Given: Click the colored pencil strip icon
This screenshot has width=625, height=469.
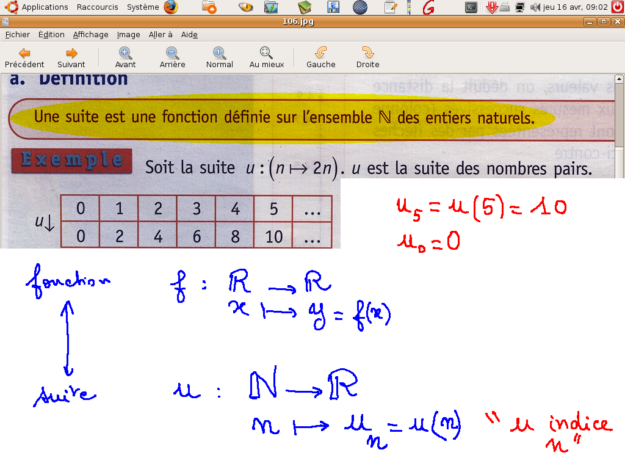Looking at the screenshot, I should point(409,7).
